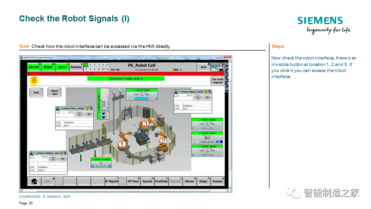Click light-blue position bar in FX001 panel
Image resolution: width=371 pixels, height=209 pixels.
pos(142,98)
